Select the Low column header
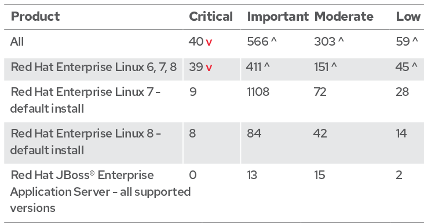 (408, 16)
